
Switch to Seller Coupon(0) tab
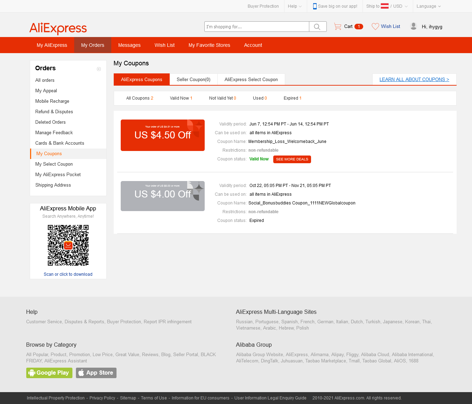193,79
